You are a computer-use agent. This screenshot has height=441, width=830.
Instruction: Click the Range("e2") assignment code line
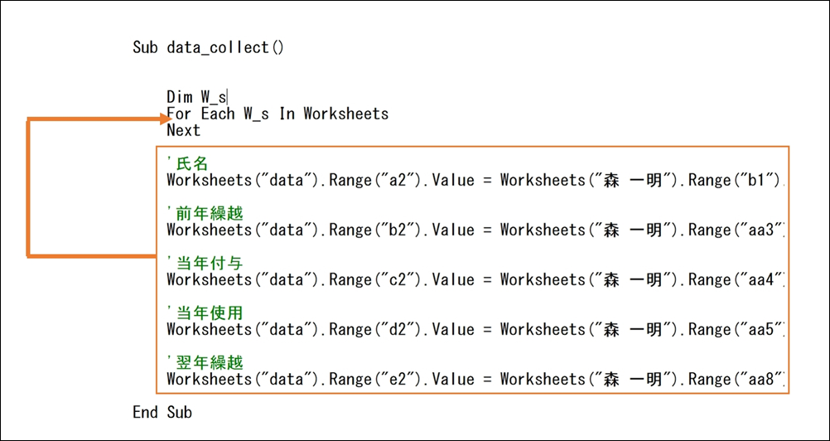tap(476, 379)
